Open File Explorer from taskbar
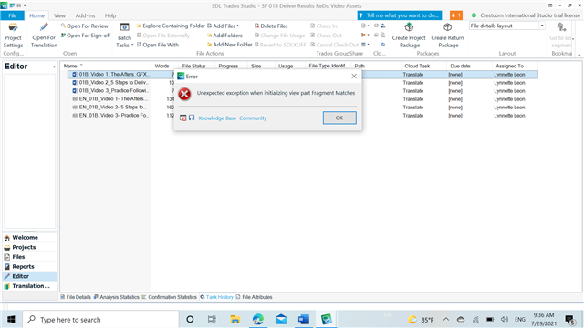This screenshot has height=328, width=584. click(235, 319)
